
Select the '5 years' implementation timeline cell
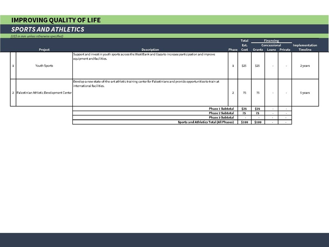305,93
